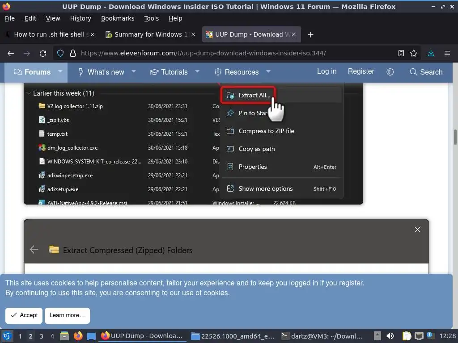
Task: Open the tracking protection shield
Action: [x=60, y=54]
